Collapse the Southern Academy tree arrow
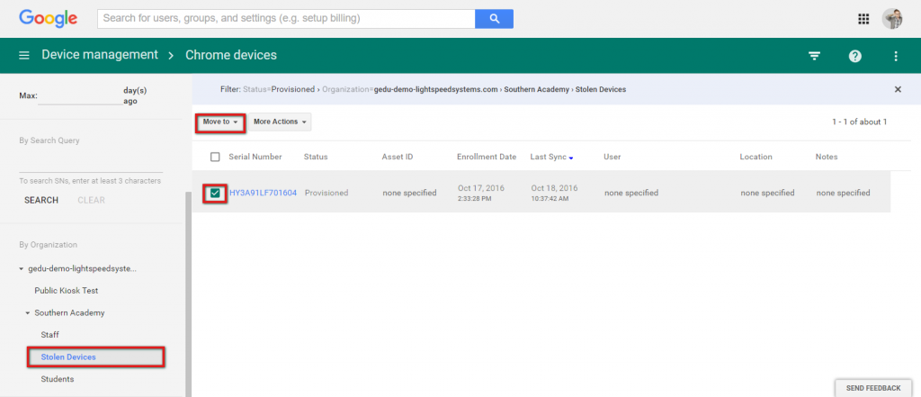Image resolution: width=921 pixels, height=397 pixels. (x=28, y=313)
